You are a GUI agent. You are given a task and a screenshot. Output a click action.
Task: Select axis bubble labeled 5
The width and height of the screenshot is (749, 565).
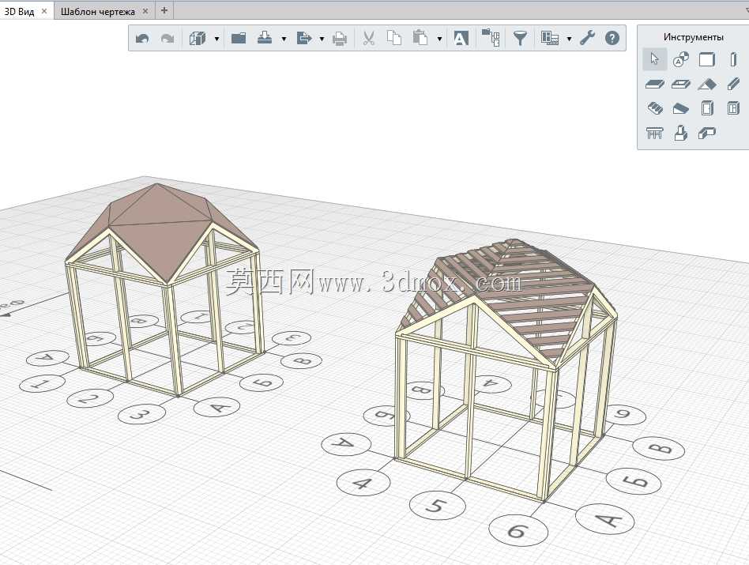437,506
